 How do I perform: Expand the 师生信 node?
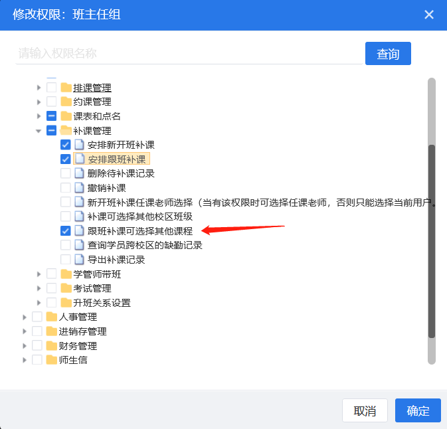25,361
